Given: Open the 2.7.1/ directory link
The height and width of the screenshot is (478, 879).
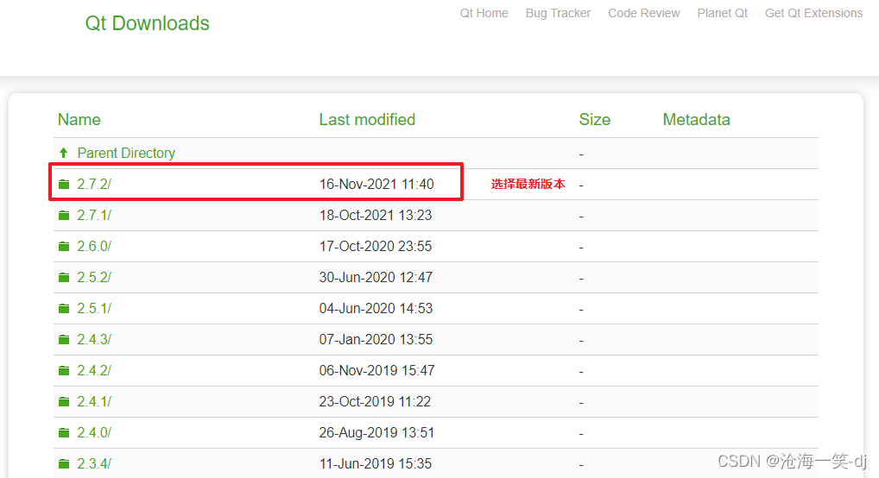Looking at the screenshot, I should point(94,215).
